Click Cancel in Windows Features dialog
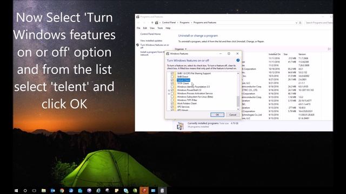Screen dimensions: 346x194 click(233, 115)
